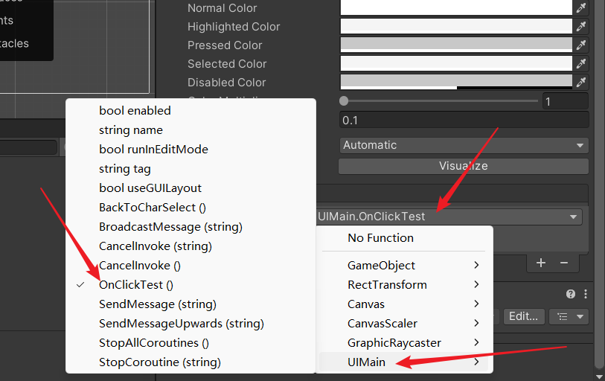605x381 pixels.
Task: Pick Highlighted Color with the eyedropper
Action: pos(581,26)
